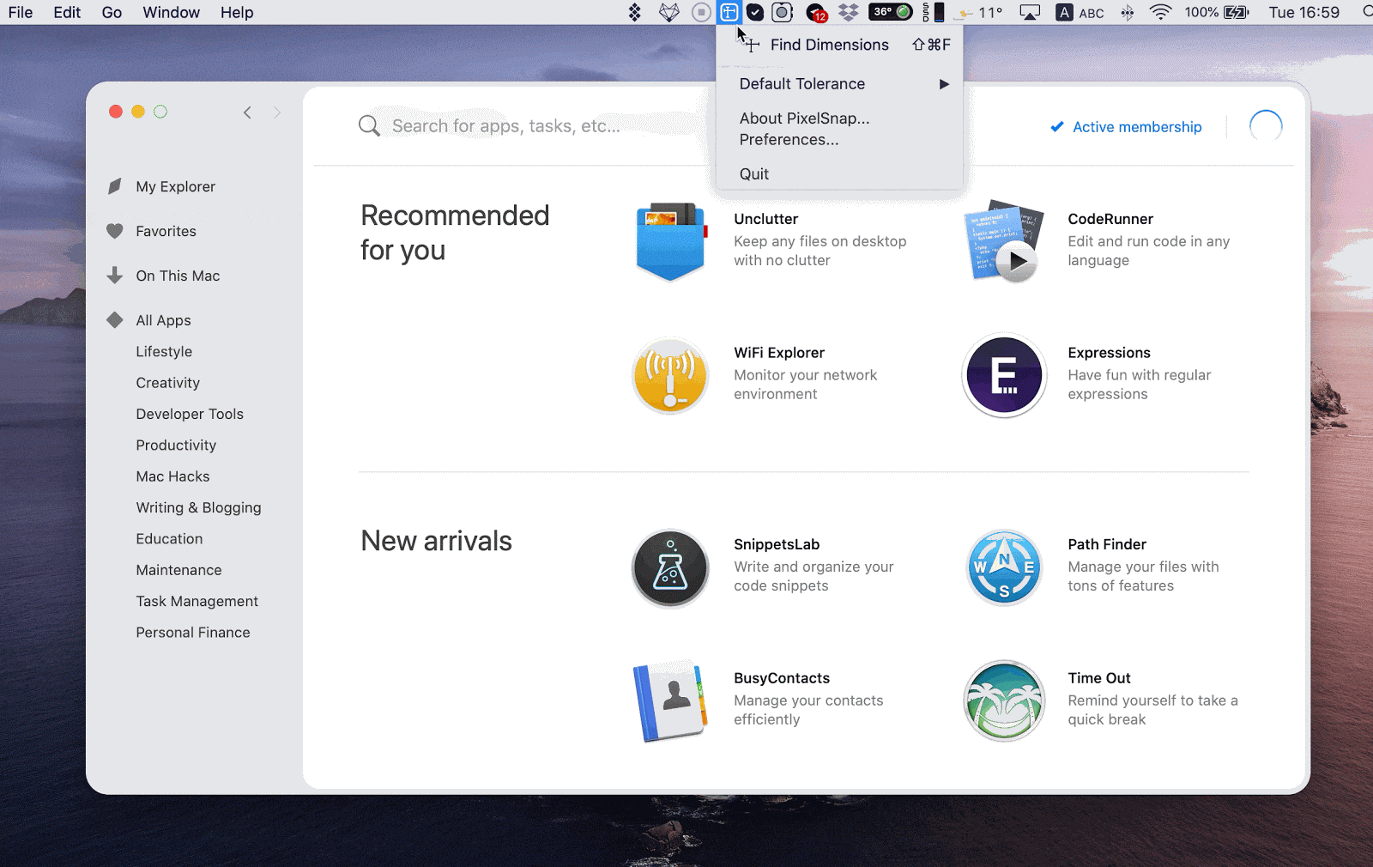This screenshot has width=1373, height=867.
Task: Open the SnippetsLab app icon
Action: coord(670,567)
